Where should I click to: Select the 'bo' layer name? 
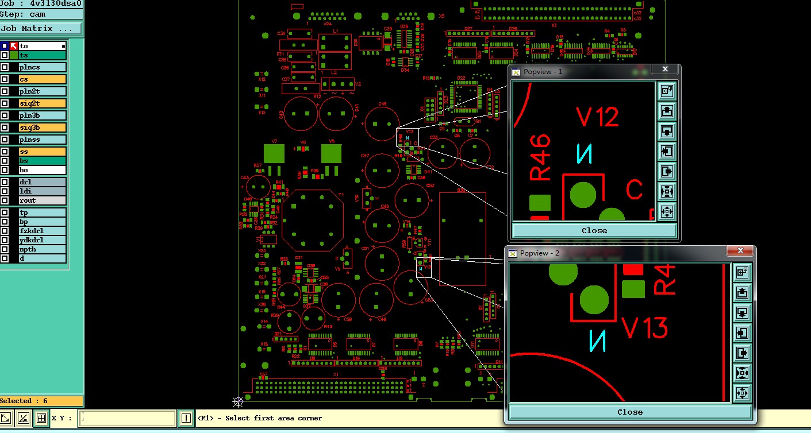pos(42,170)
